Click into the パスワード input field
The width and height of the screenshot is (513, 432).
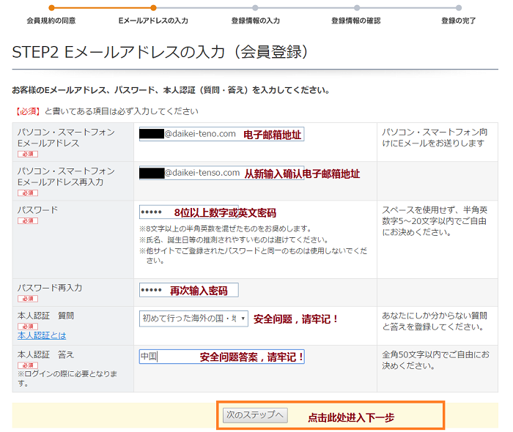(188, 212)
